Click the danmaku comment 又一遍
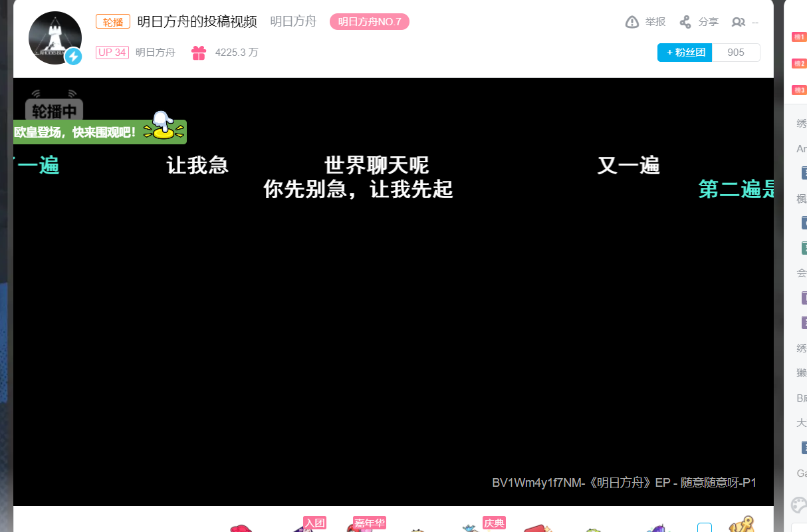Screen dimensions: 807x532 (628, 165)
